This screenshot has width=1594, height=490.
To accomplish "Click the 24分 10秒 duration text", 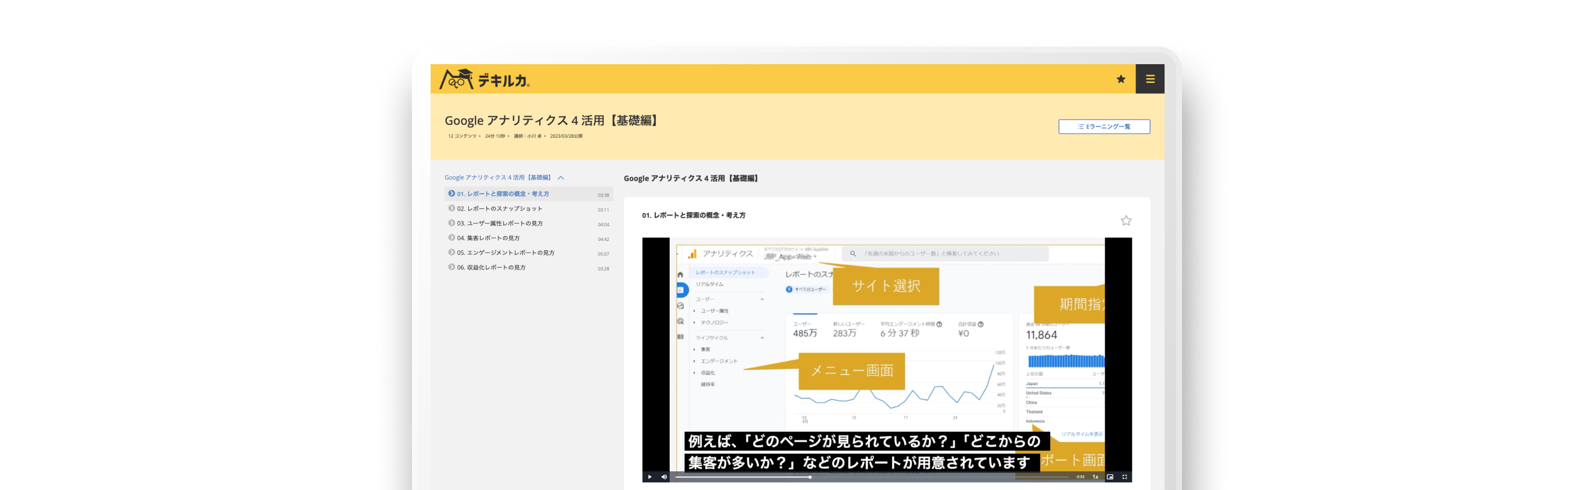I will [495, 136].
